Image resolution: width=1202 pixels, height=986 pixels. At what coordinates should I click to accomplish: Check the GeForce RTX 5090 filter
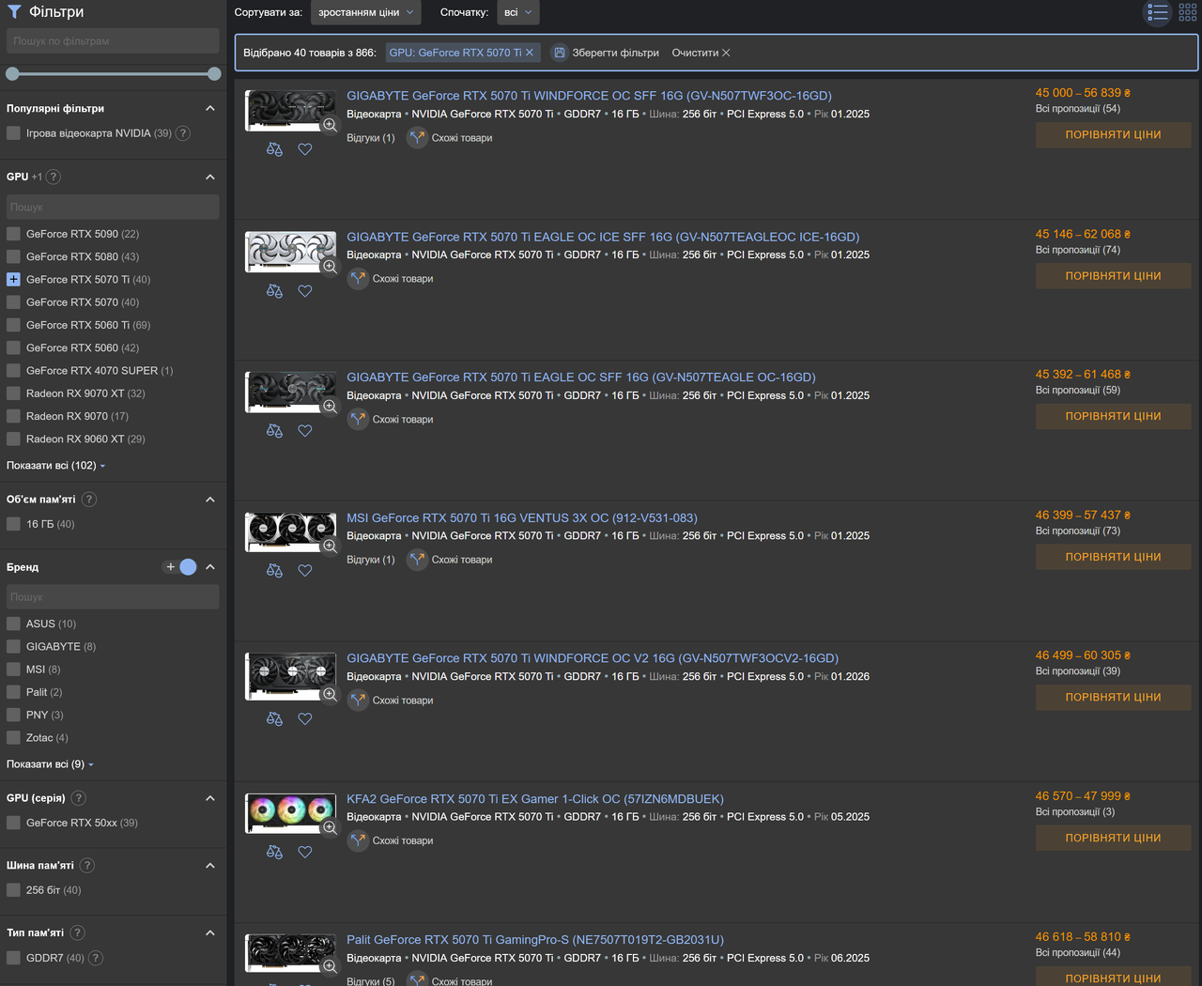tap(13, 234)
